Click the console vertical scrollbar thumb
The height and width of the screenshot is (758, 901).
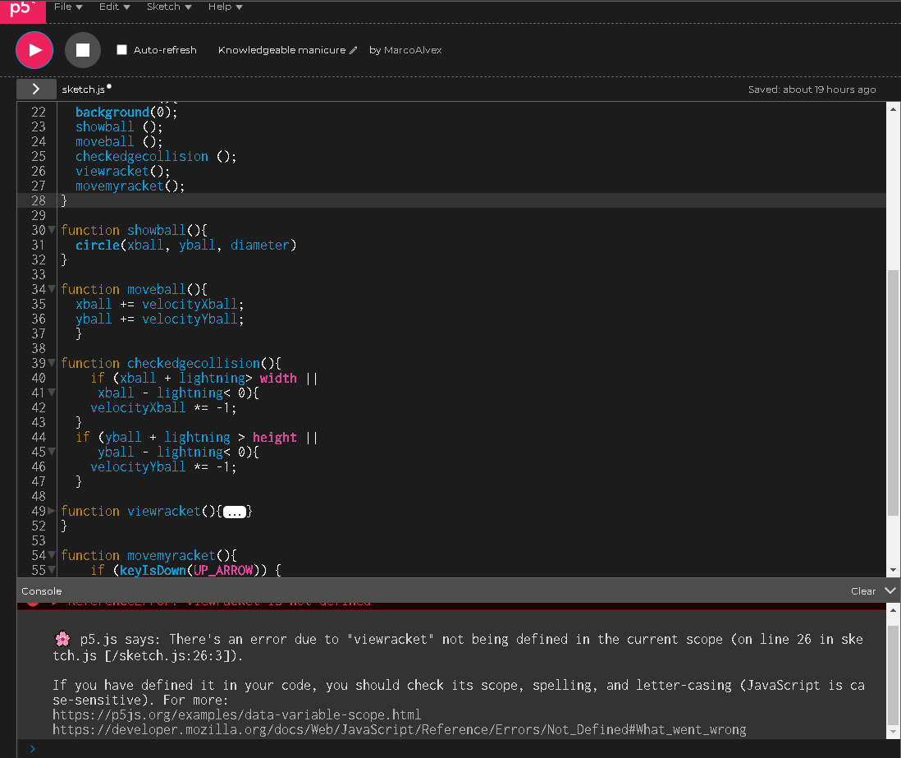[x=893, y=677]
